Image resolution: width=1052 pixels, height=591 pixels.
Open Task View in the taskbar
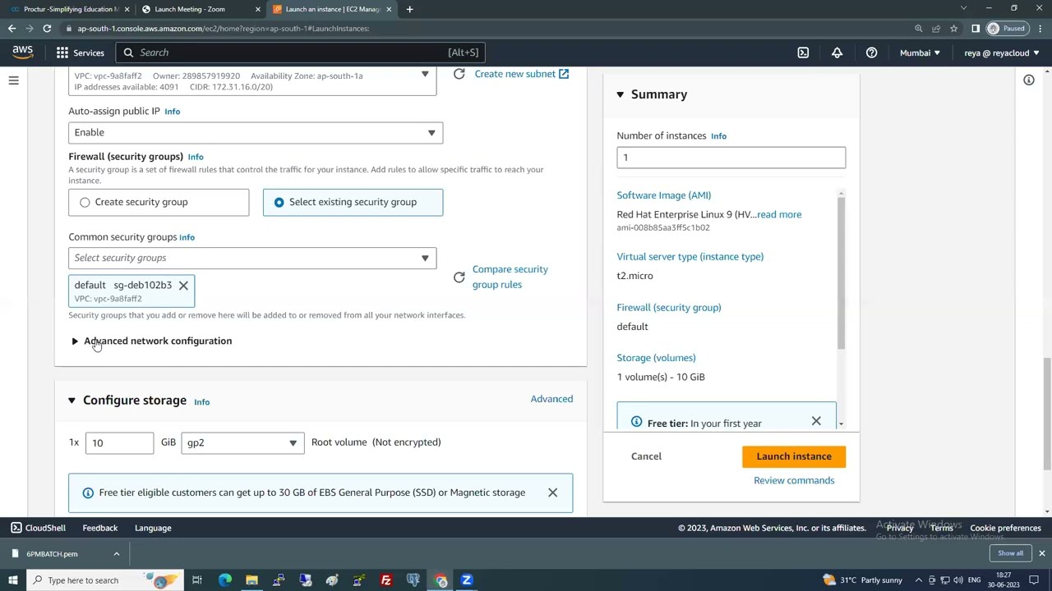pos(197,580)
